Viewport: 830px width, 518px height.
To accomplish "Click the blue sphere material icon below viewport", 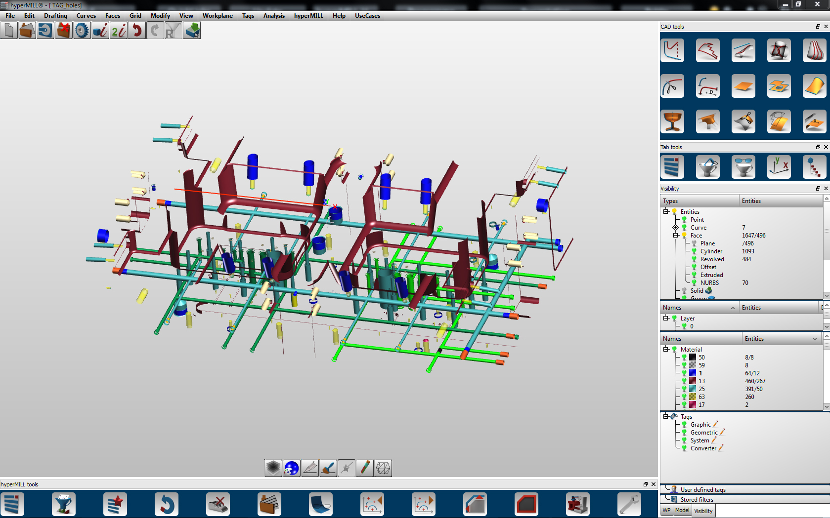I will (x=292, y=468).
